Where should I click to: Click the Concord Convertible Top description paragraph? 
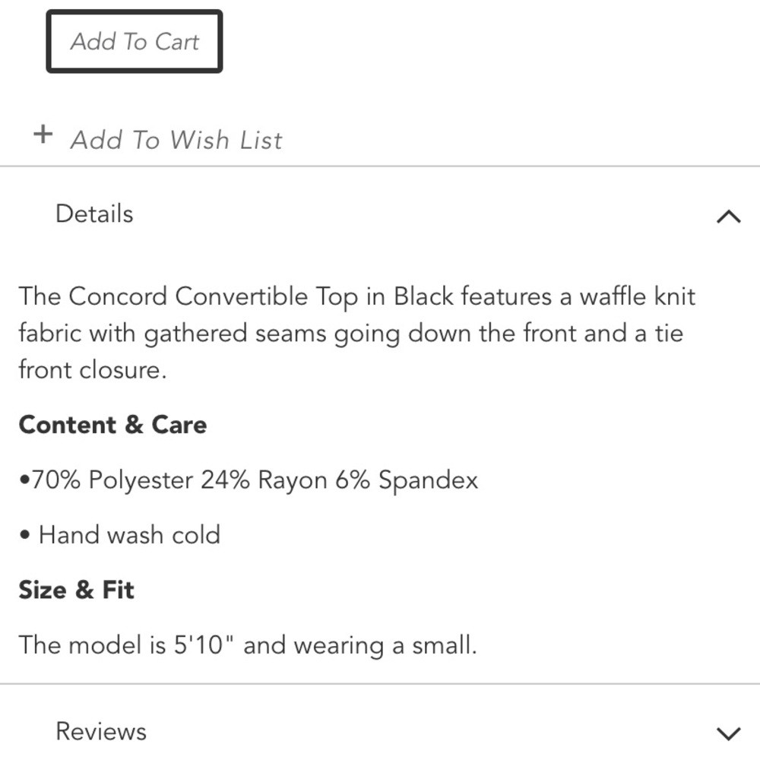click(356, 333)
